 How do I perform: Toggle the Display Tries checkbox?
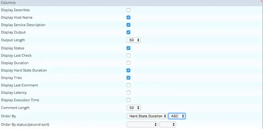tap(128, 78)
